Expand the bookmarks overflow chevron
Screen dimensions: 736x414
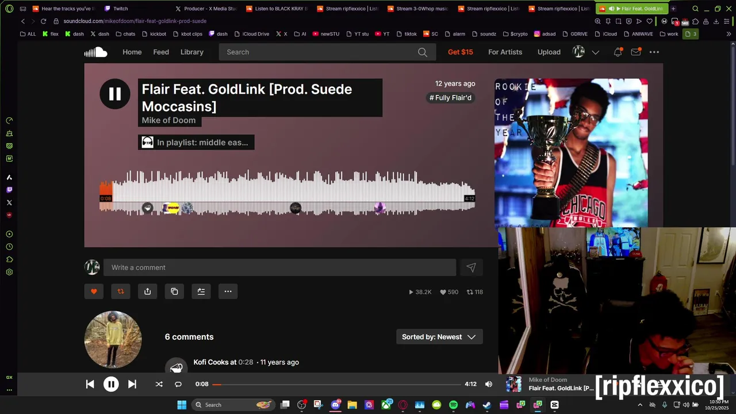pyautogui.click(x=729, y=34)
